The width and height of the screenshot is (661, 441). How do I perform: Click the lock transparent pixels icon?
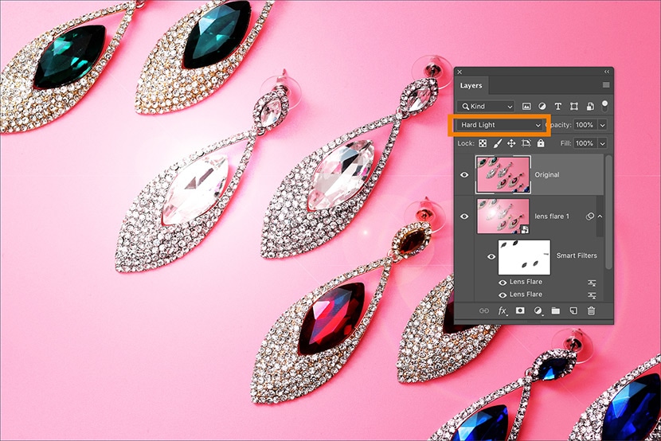(x=483, y=143)
